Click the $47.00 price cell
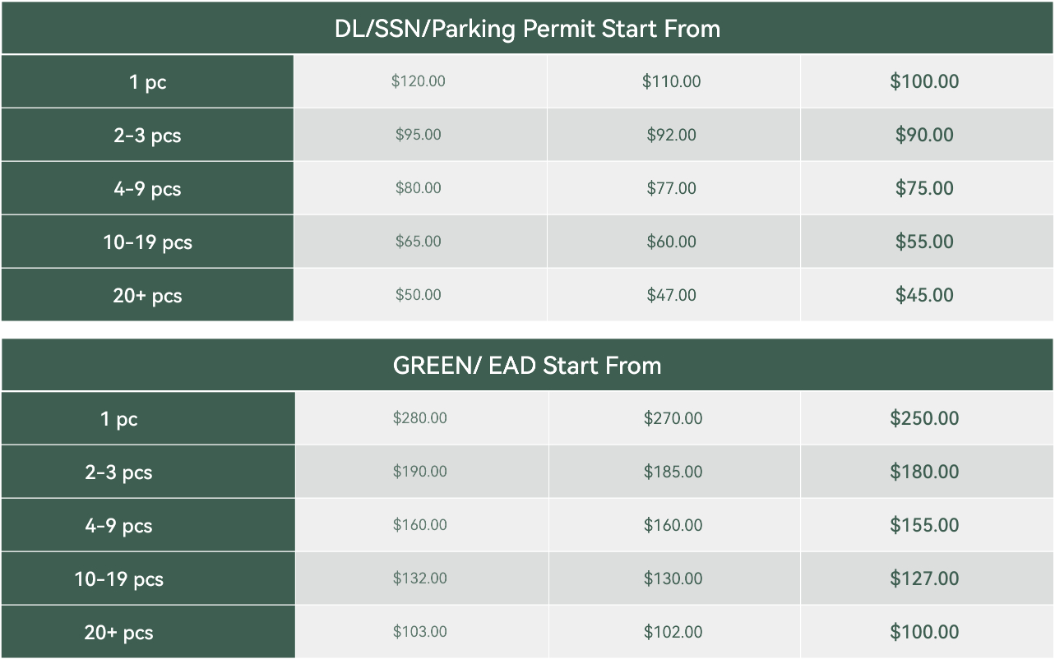The width and height of the screenshot is (1055, 659). [672, 295]
